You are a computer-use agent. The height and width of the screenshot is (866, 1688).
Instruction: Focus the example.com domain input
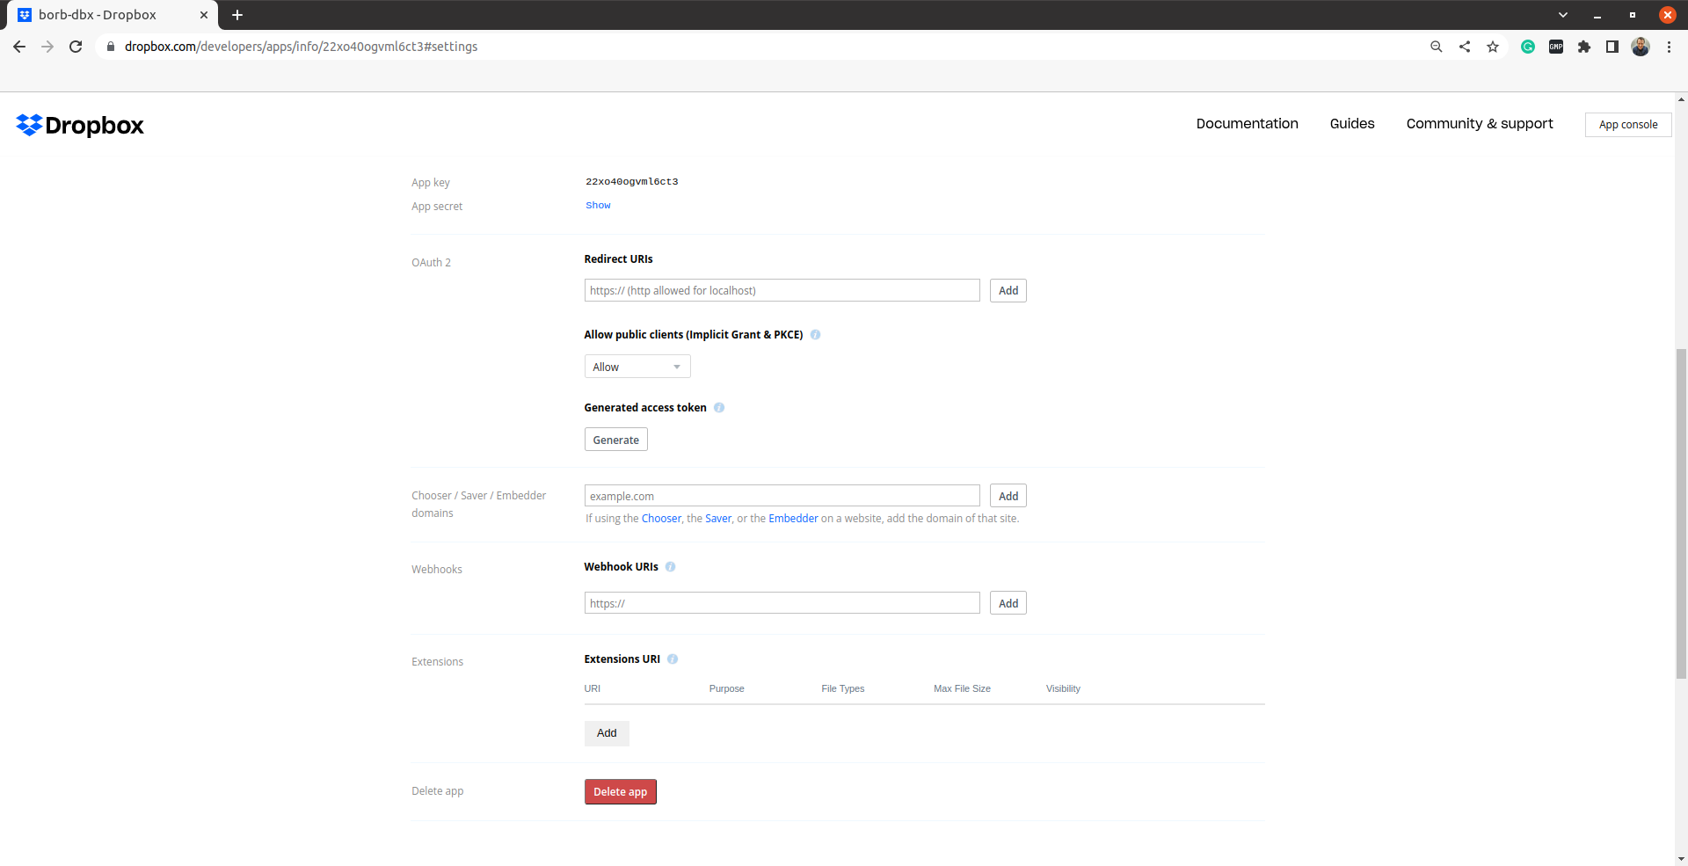[782, 496]
